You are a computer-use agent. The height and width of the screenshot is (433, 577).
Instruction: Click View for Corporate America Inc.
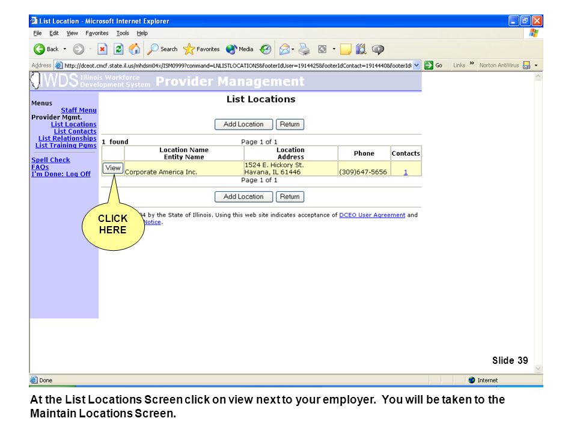[113, 168]
